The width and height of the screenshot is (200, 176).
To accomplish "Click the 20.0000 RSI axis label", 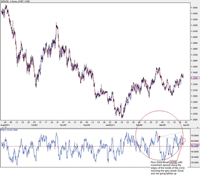I will point(195,163).
